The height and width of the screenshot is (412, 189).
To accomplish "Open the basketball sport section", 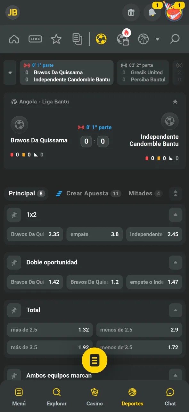I will coord(143,39).
